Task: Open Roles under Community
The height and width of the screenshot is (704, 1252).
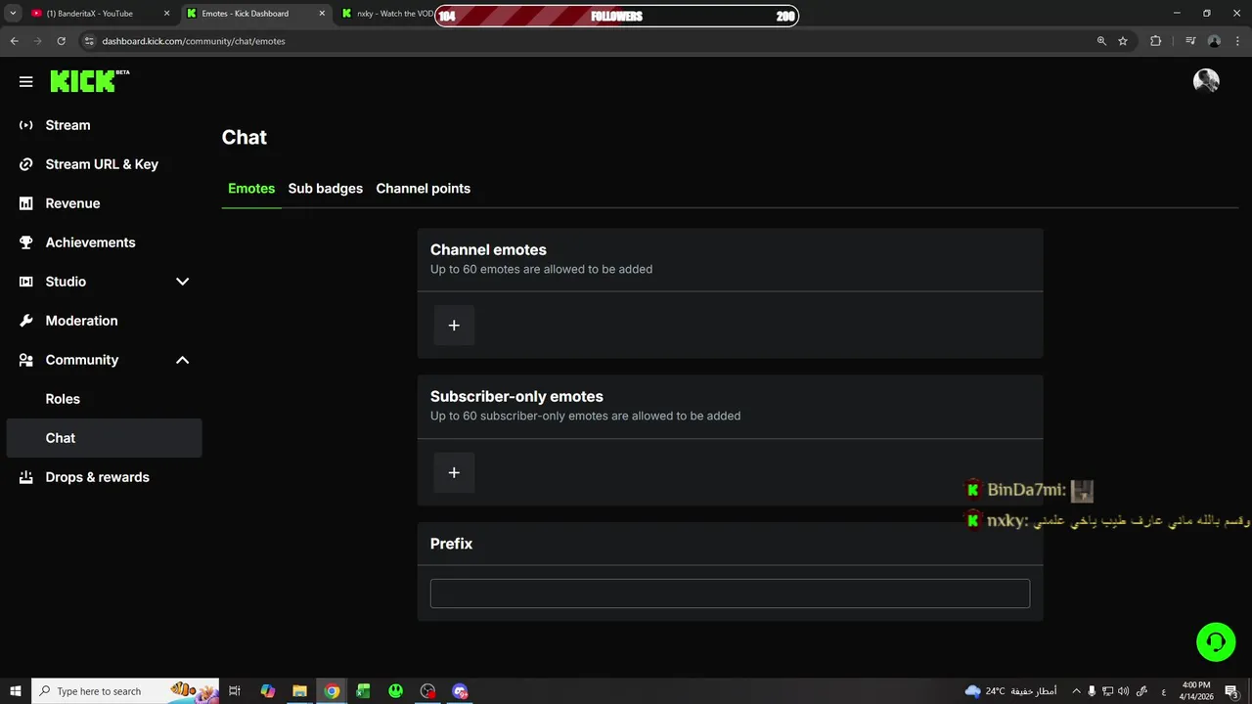Action: point(104,399)
